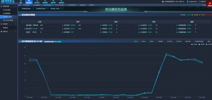Click the bell notification icon in the header
Image resolution: width=212 pixels, height=100 pixels.
tap(199, 2)
